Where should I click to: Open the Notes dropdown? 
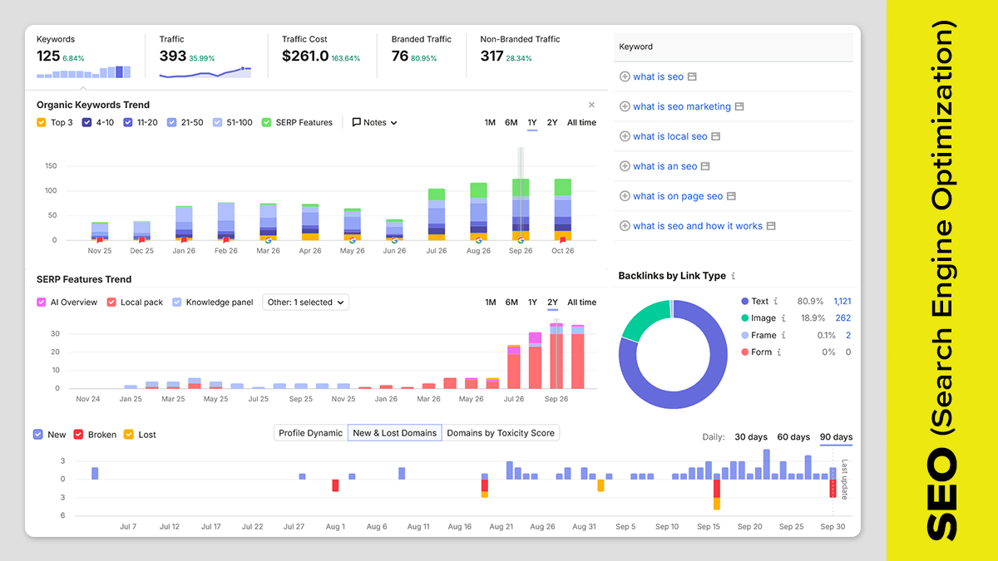[374, 122]
